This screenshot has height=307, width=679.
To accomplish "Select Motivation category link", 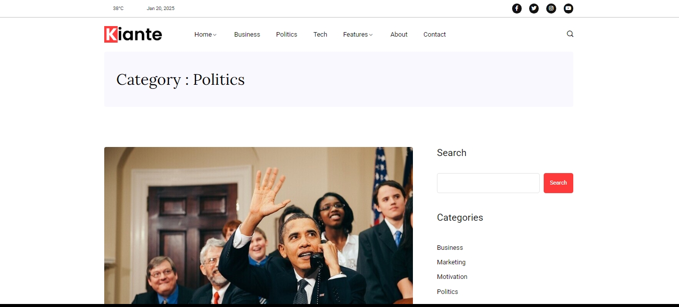I will [452, 277].
